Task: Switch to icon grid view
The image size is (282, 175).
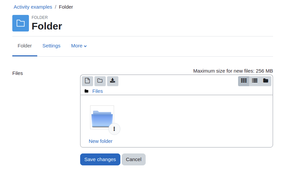Action: tap(244, 81)
